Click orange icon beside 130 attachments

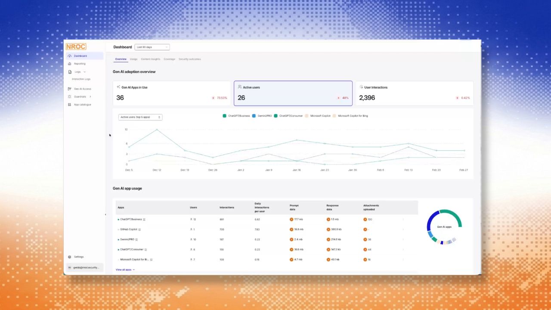click(x=365, y=220)
